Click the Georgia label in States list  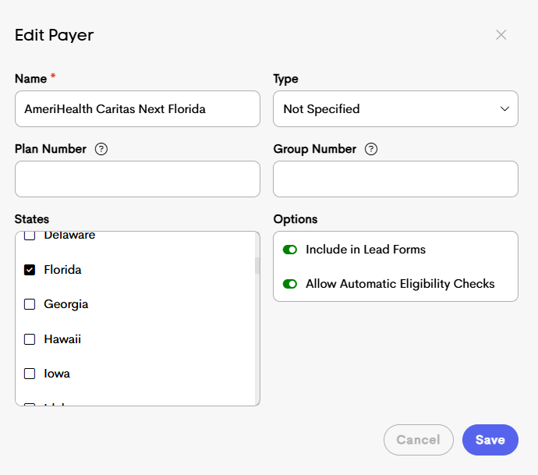66,304
